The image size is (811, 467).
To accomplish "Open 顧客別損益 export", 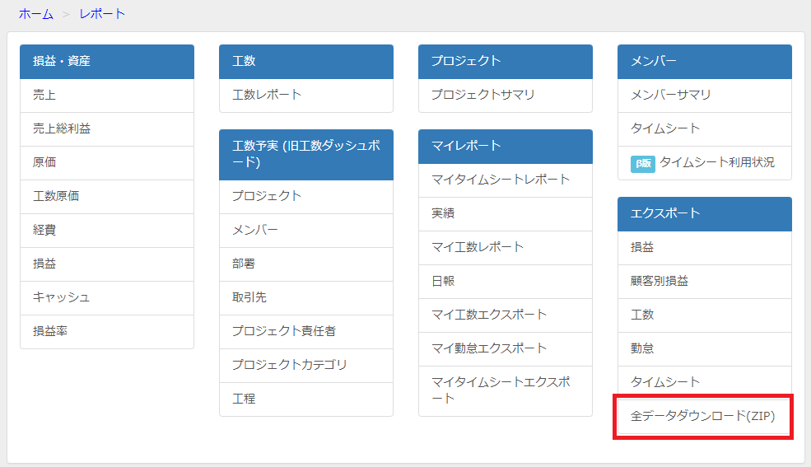I will click(x=659, y=282).
